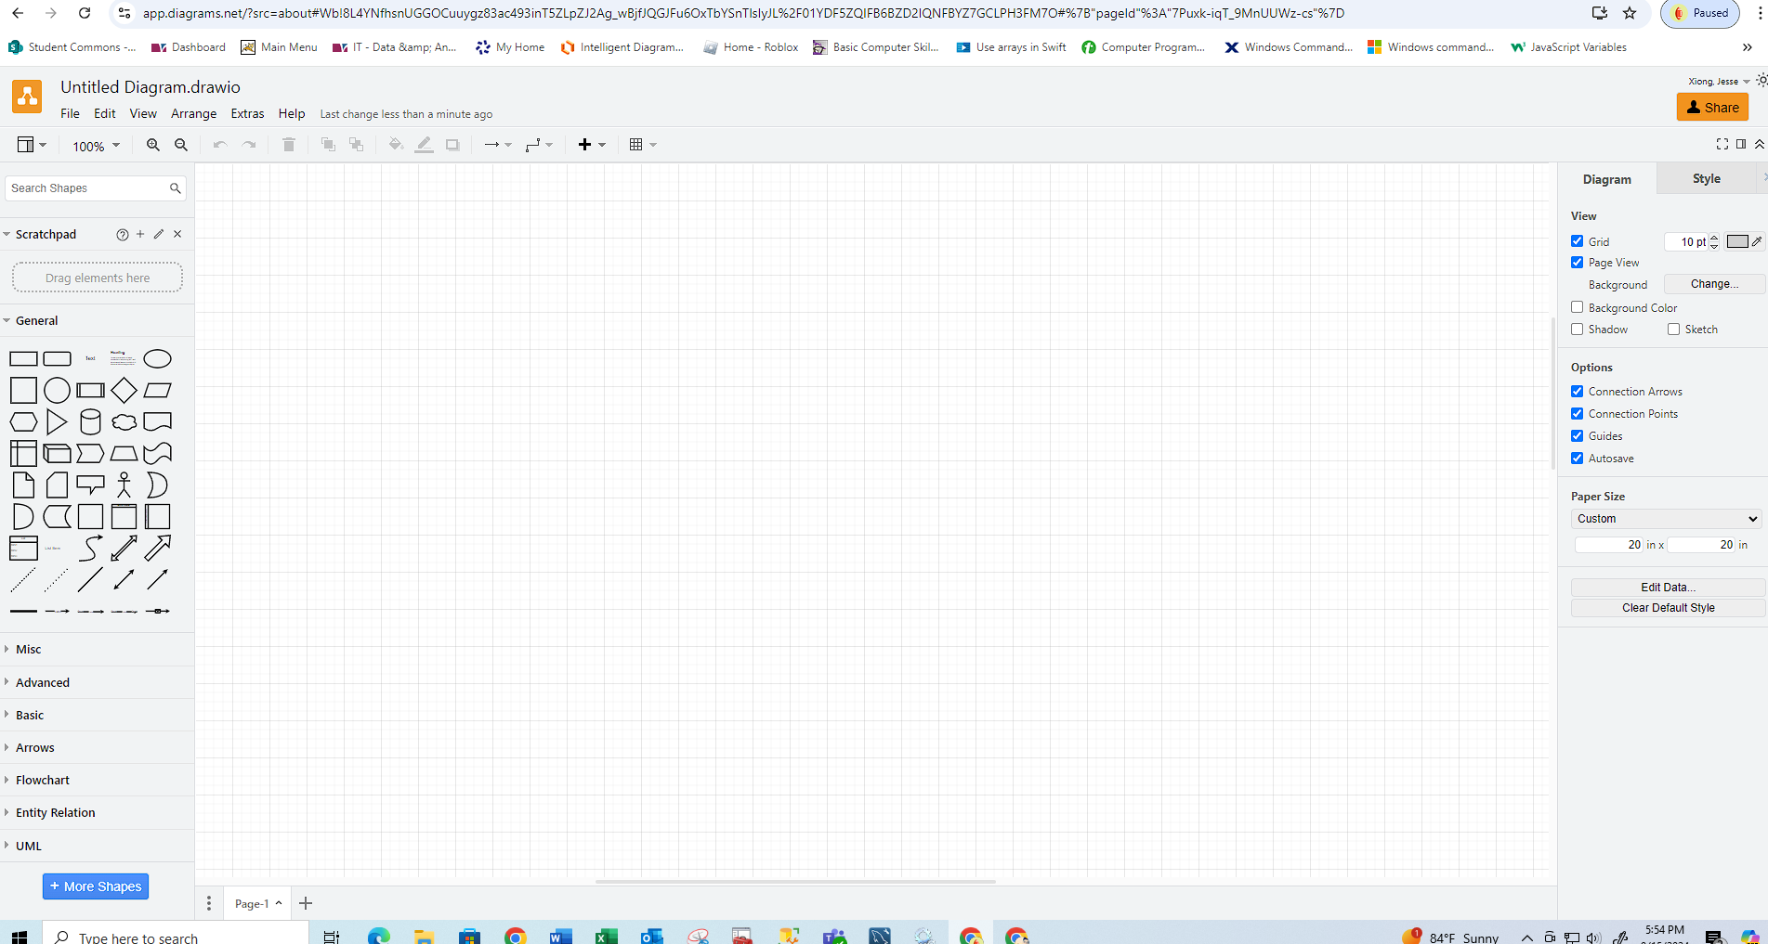
Task: Open the Fill Color tool
Action: point(396,145)
